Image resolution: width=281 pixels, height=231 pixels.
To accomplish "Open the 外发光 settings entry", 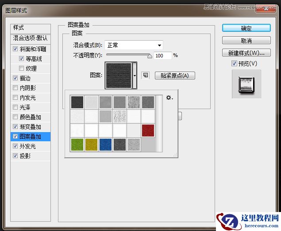I will pos(27,146).
